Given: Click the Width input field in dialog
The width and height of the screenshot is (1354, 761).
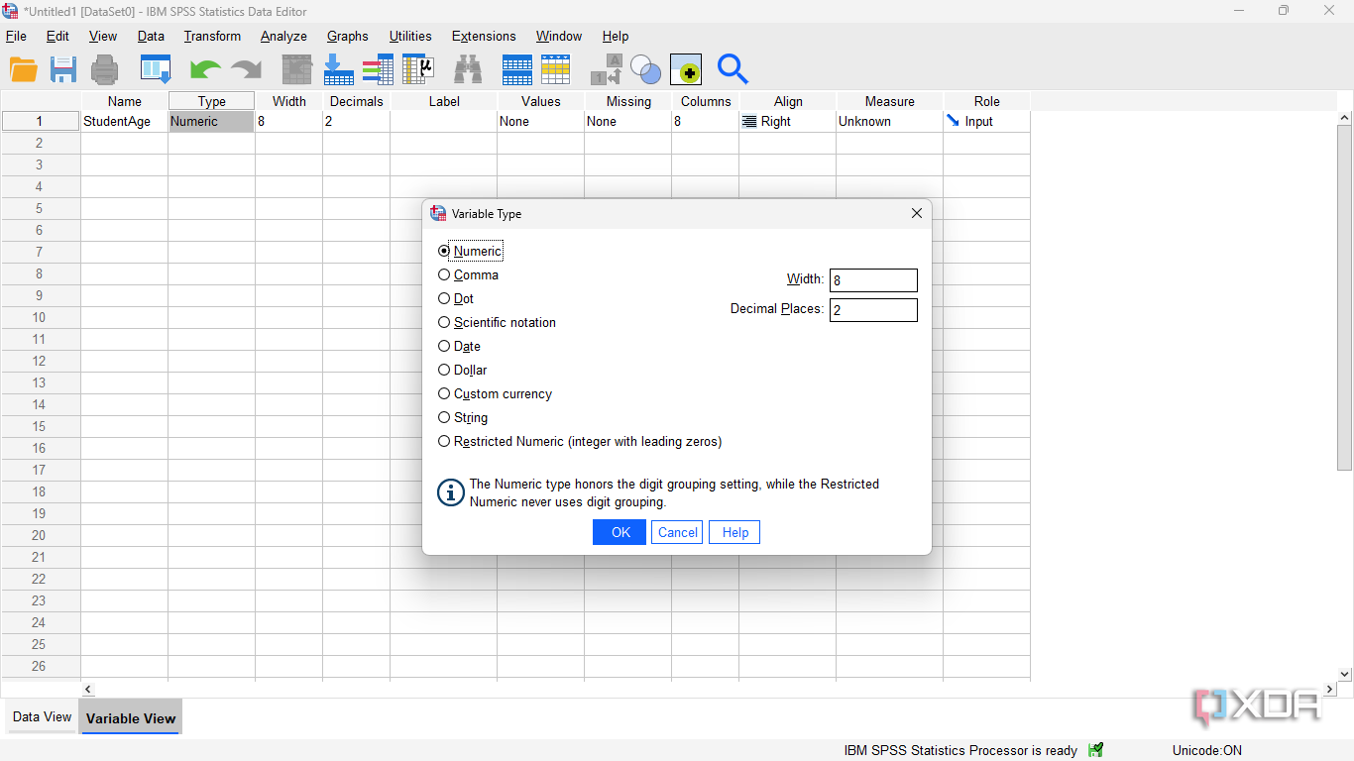Looking at the screenshot, I should click(x=873, y=280).
